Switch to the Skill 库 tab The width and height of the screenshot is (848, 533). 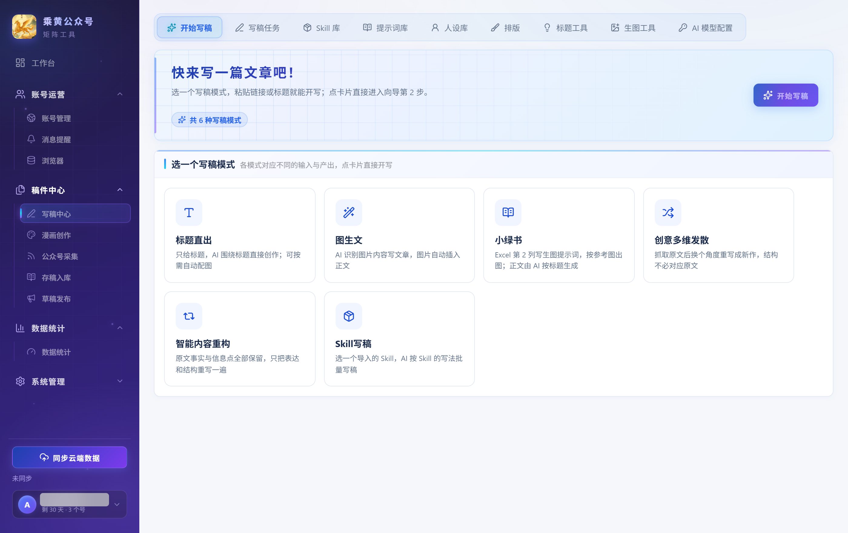click(x=322, y=28)
